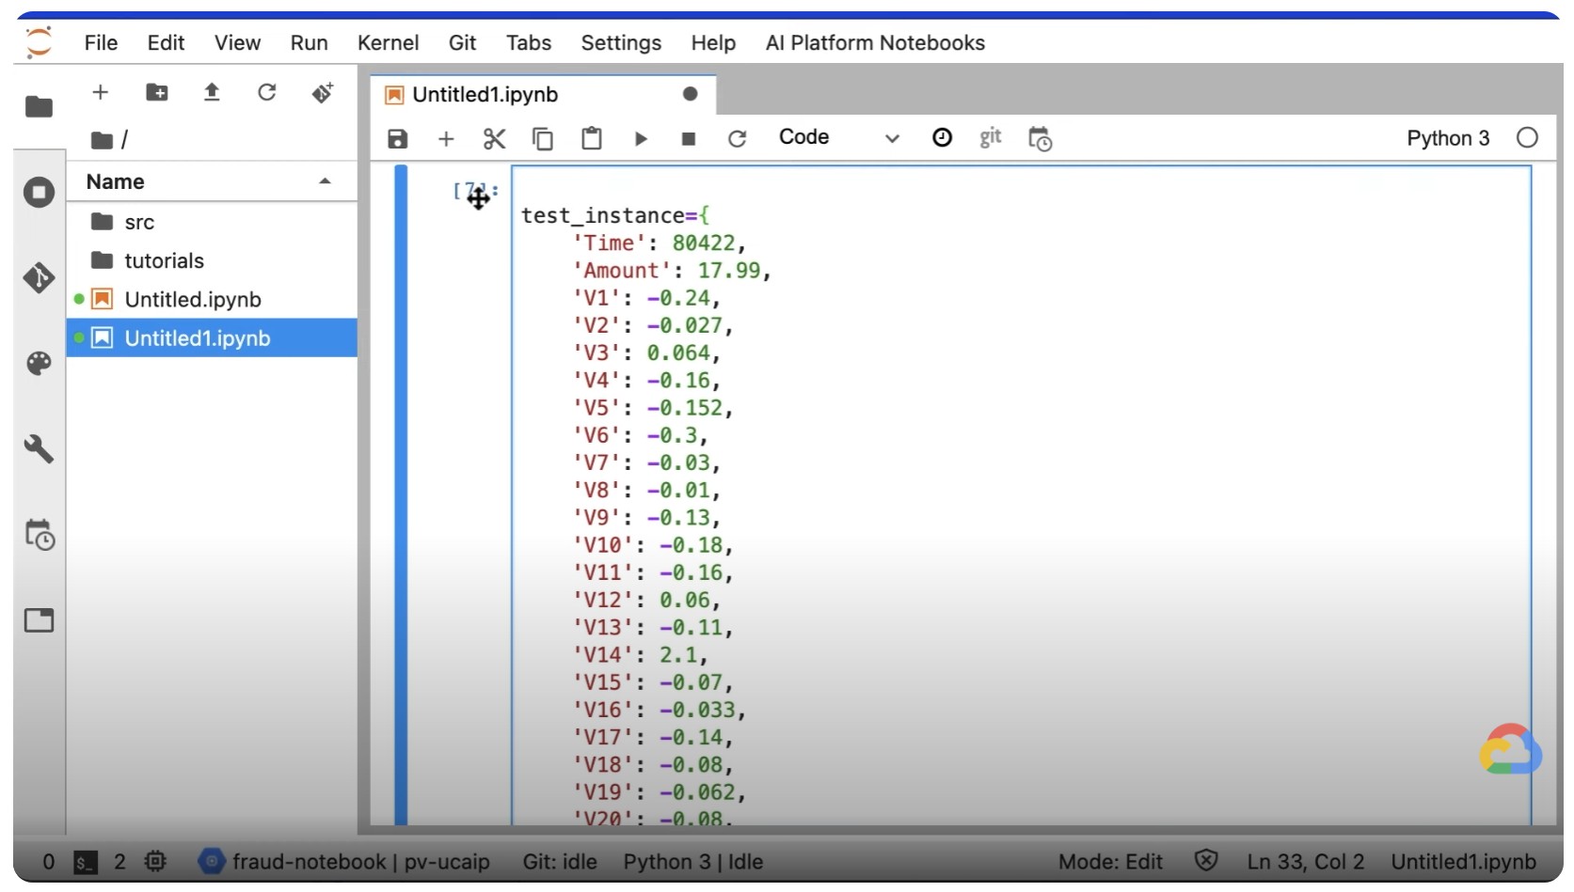Screen dimensions: 1574x892
Task: Restart the kernel from the notebook toolbar
Action: point(738,139)
